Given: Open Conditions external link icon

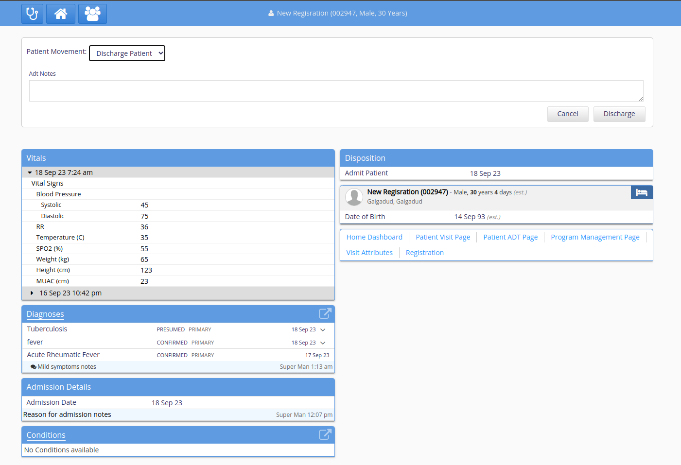Looking at the screenshot, I should coord(325,434).
